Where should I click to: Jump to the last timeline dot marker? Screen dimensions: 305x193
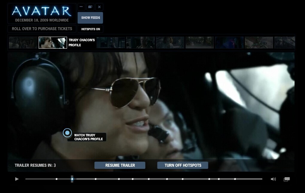pos(235,179)
